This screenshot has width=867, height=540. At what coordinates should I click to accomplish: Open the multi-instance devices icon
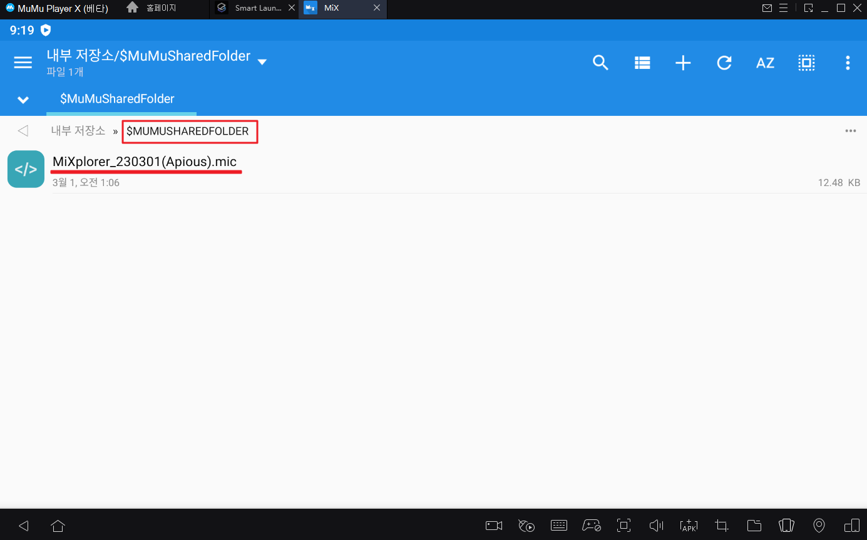(x=851, y=526)
